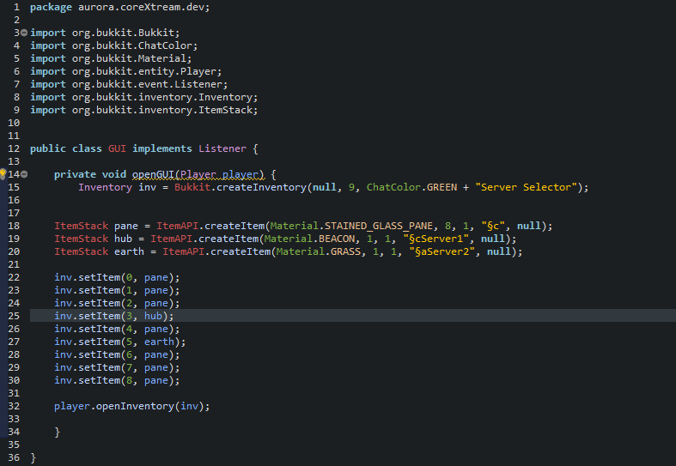Click the underlined 'openGUI' method name

click(x=153, y=174)
